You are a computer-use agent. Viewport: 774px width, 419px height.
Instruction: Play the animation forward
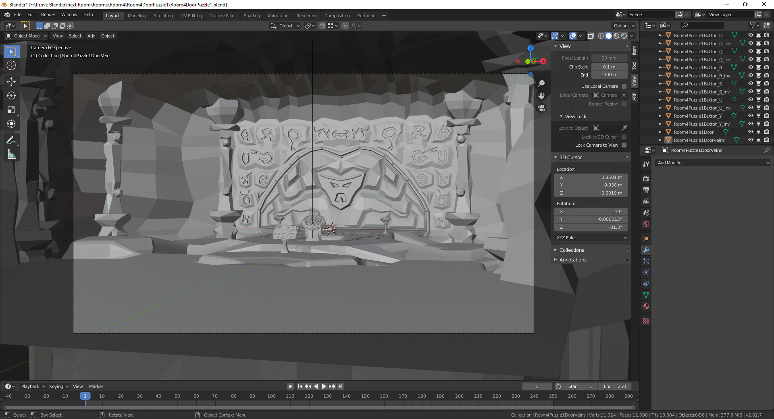pyautogui.click(x=324, y=386)
